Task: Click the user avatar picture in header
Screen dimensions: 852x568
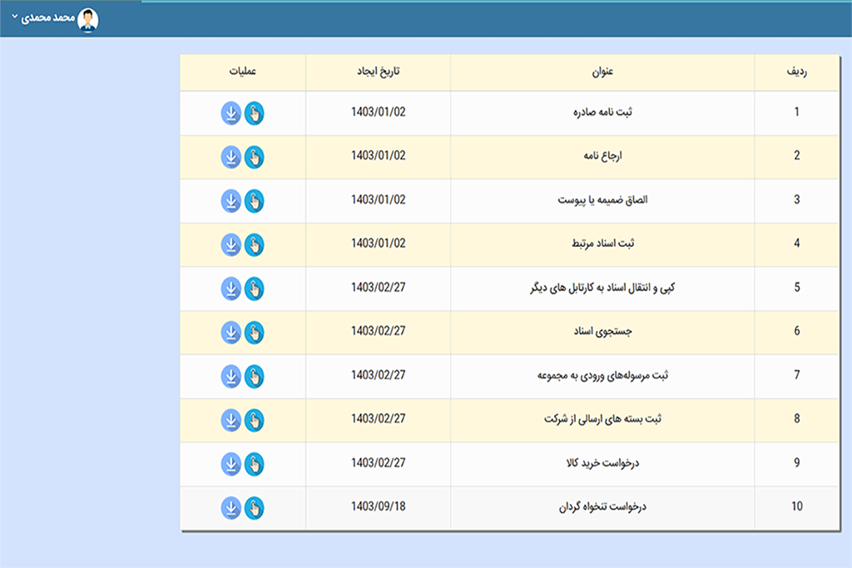Action: [87, 18]
